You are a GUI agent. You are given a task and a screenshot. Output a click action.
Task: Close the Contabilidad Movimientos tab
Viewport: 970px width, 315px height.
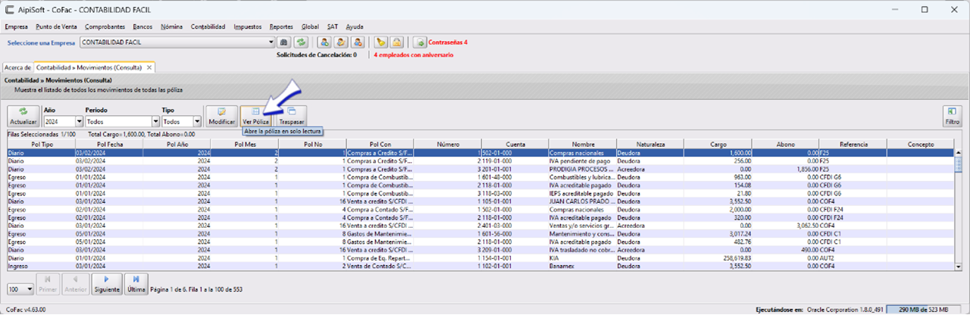(149, 67)
